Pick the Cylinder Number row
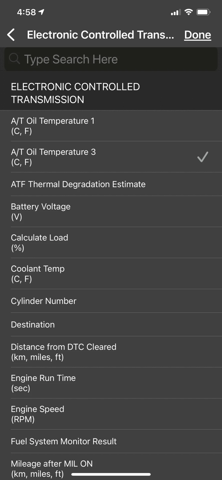Image resolution: width=222 pixels, height=480 pixels. tap(111, 301)
